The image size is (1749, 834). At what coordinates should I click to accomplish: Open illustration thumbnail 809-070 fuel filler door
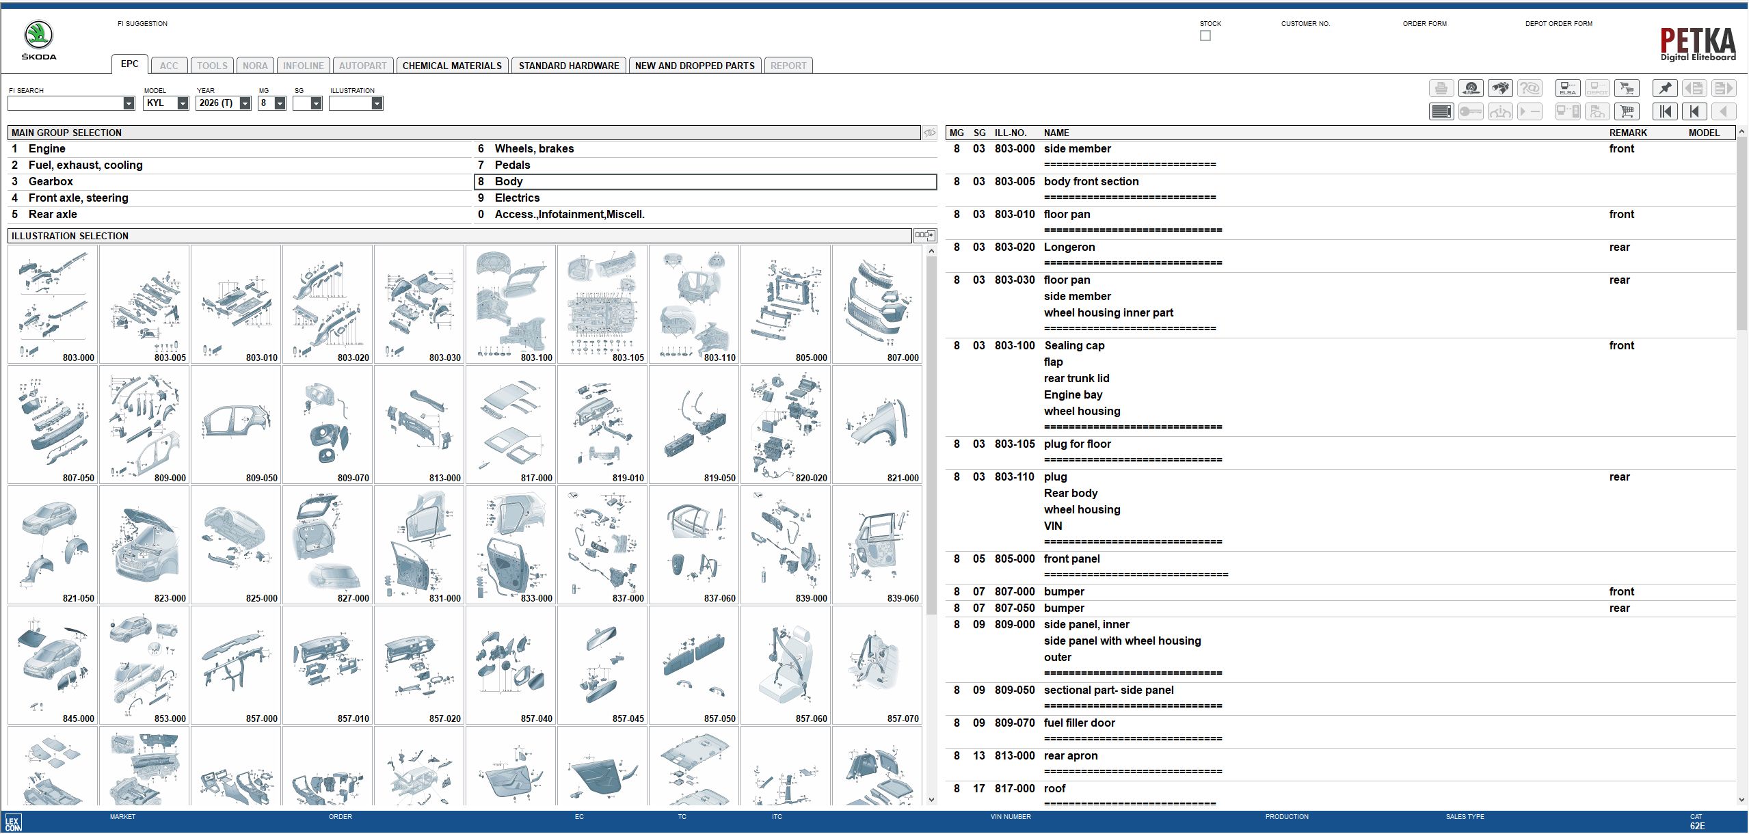pyautogui.click(x=328, y=425)
